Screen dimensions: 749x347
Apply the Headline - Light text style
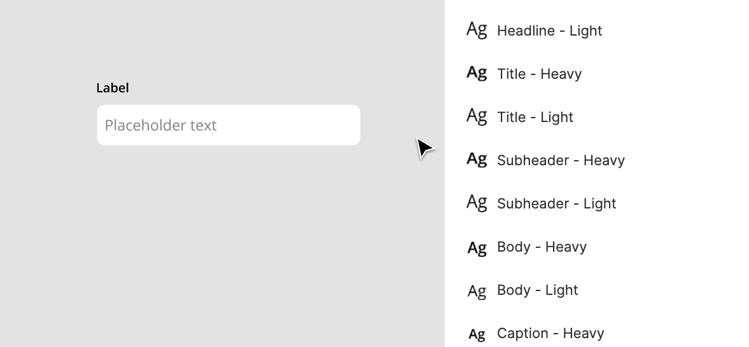click(549, 31)
